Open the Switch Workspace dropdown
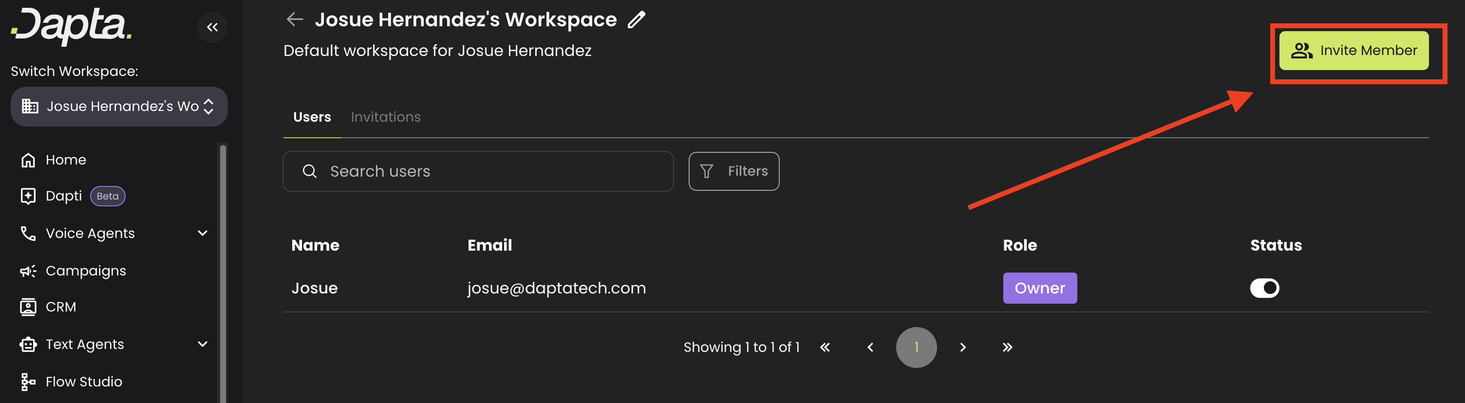 click(x=119, y=107)
